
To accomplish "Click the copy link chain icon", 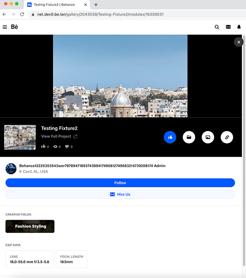I will [x=227, y=138].
